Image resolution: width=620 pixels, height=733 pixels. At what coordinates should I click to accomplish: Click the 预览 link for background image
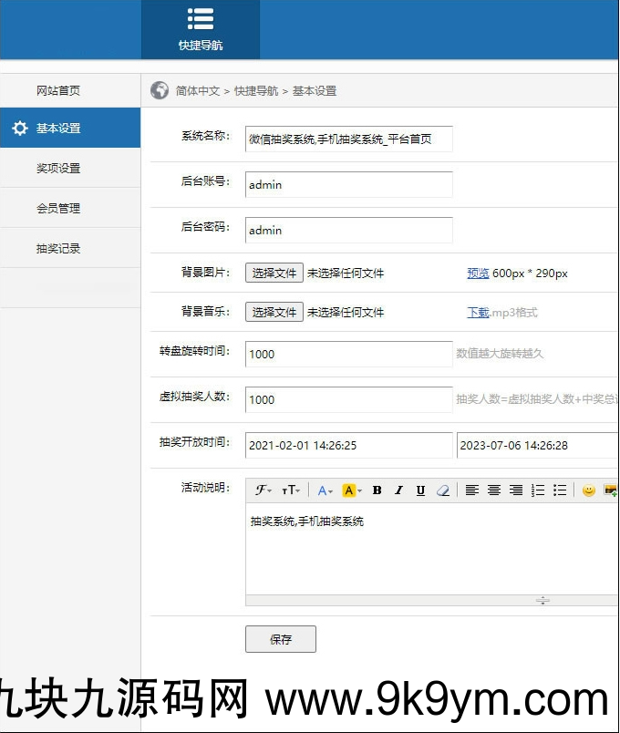478,274
